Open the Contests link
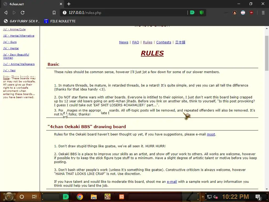This screenshot has height=202, width=269. tap(164, 42)
